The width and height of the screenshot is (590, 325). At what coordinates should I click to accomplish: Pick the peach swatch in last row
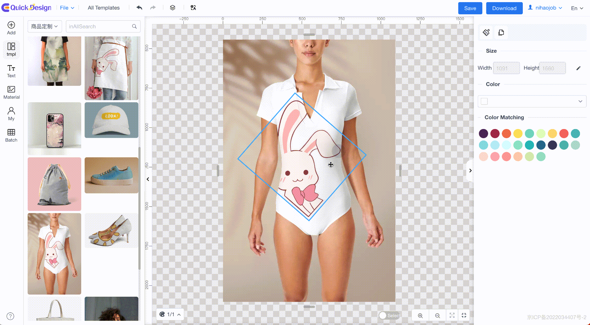483,157
